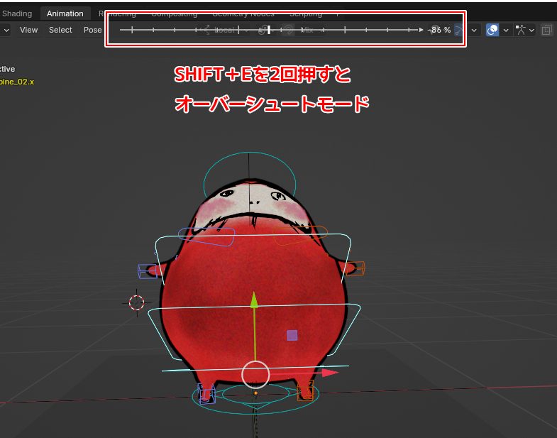This screenshot has height=438, width=557.
Task: Select the orange hand bone control
Action: 357,268
